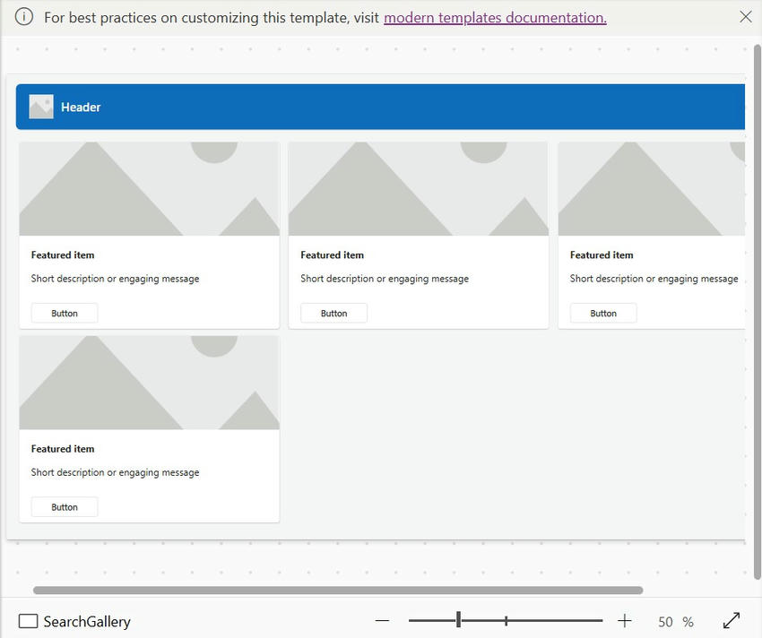Image resolution: width=762 pixels, height=638 pixels.
Task: Click Button on the second Featured item card
Action: 333,313
